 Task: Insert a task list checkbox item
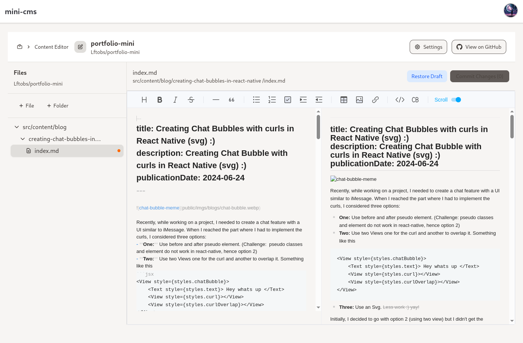(x=287, y=99)
